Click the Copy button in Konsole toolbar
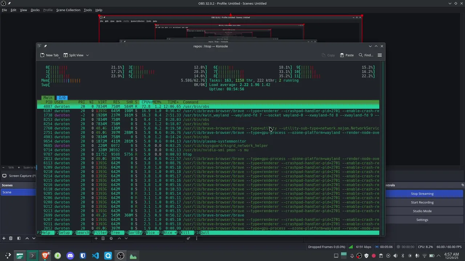Viewport: 465px width, 261px height. (328, 55)
